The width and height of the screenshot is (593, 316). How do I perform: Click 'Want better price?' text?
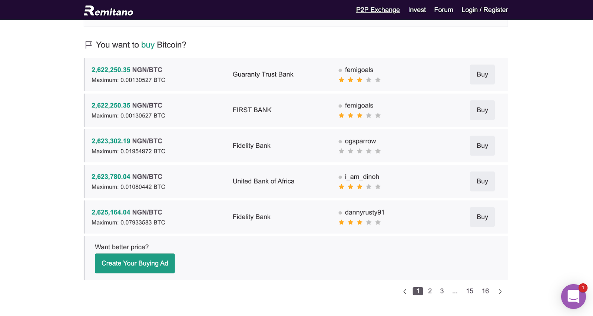tap(122, 247)
